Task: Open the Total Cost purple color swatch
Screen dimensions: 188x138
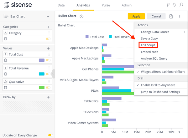Action: [42, 60]
